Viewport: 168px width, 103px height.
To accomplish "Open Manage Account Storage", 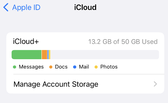I will pos(85,84).
